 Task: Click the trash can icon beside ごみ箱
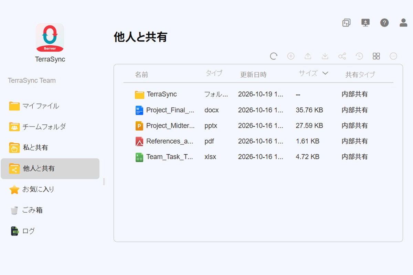click(x=14, y=210)
